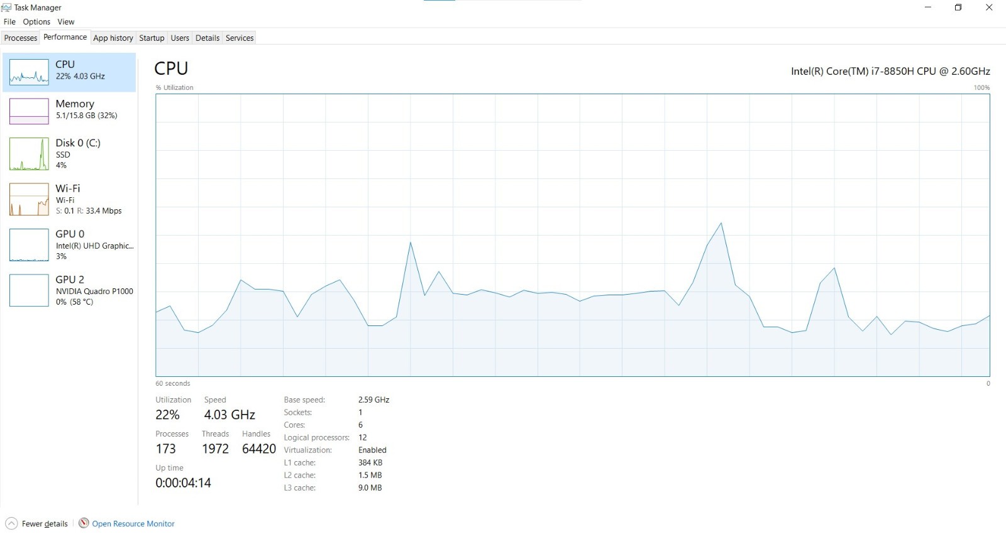Click the % Utilization graph label
Viewport: 1006px width, 539px height.
pos(175,87)
